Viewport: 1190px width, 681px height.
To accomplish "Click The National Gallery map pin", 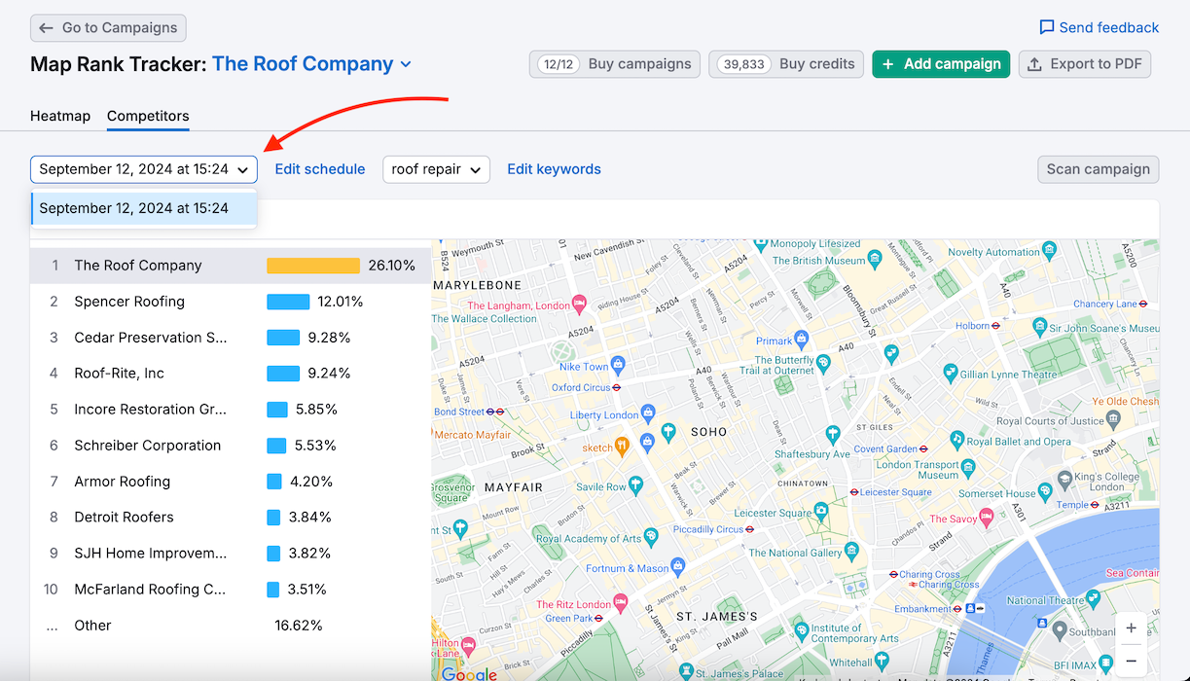I will point(851,552).
